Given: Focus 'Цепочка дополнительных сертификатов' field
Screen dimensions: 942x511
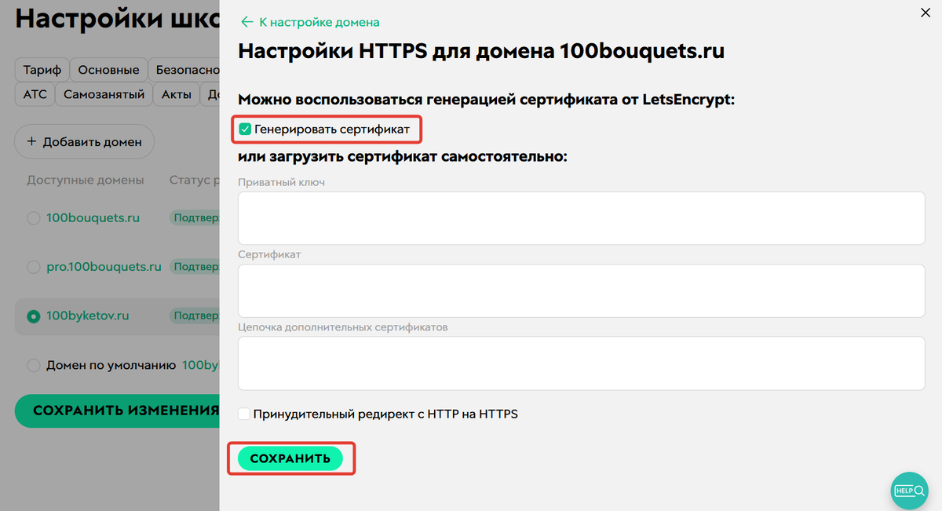Looking at the screenshot, I should [x=581, y=363].
